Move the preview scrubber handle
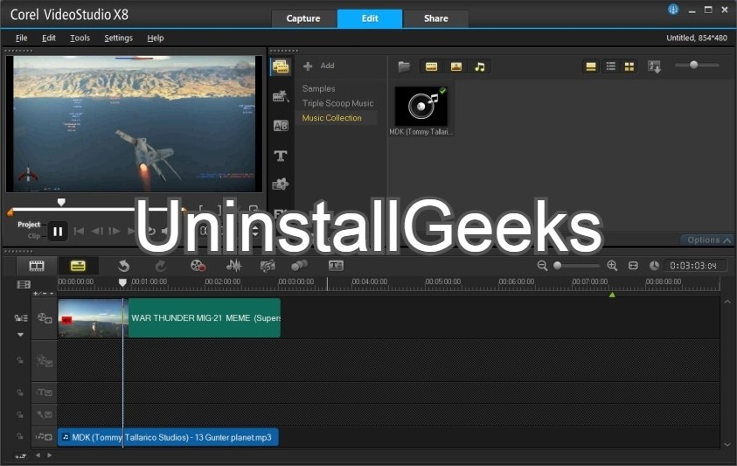737x466 pixels. tap(61, 202)
